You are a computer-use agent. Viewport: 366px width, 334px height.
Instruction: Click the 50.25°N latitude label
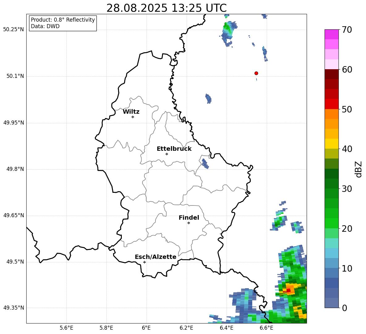(x=14, y=30)
